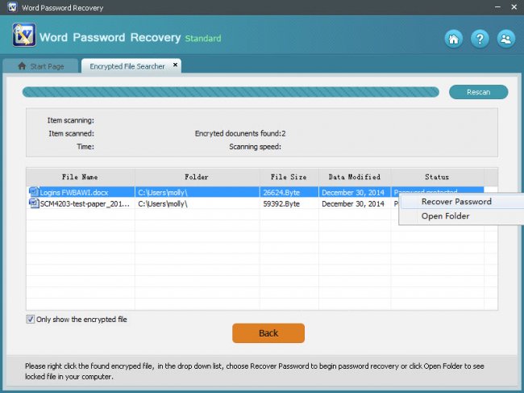
Task: Sort by File Name column header
Action: click(x=80, y=177)
